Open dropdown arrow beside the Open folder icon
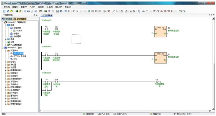The width and height of the screenshot is (216, 116). [x=14, y=11]
